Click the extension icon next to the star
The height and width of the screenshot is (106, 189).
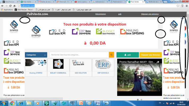tap(182, 6)
